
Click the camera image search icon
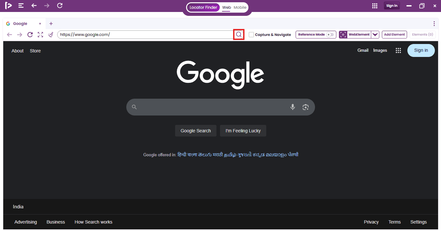click(x=306, y=107)
